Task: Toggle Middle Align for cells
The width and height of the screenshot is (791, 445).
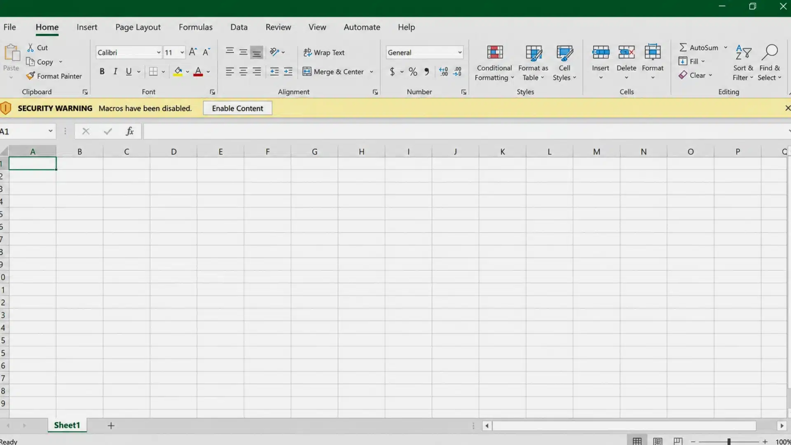Action: [x=243, y=52]
